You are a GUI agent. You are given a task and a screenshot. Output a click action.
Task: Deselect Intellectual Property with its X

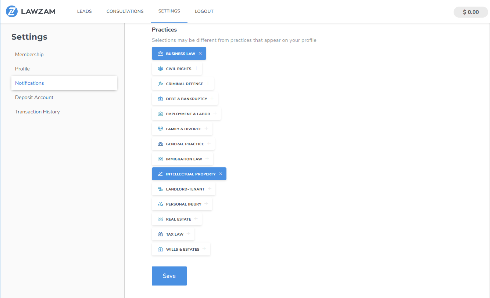pos(221,174)
